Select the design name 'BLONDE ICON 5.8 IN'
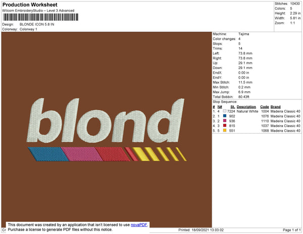The width and height of the screenshot is (303, 234). pos(37,24)
